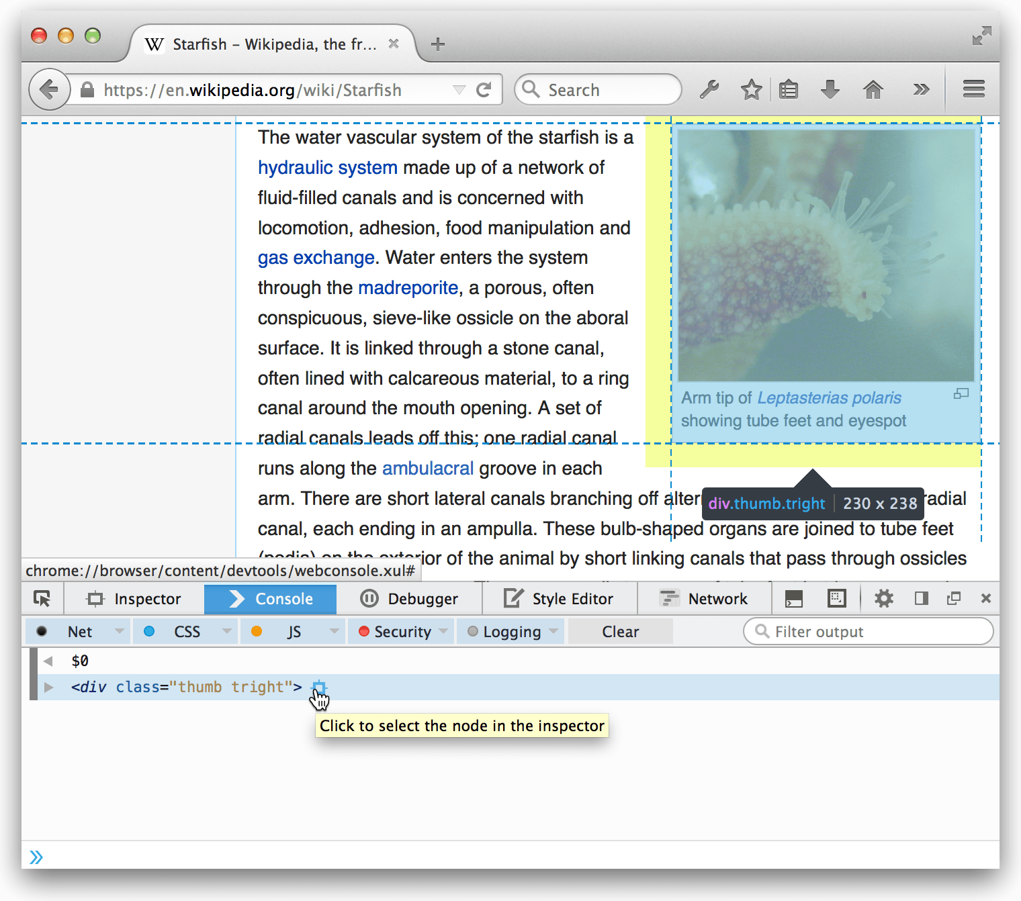Open the downloads arrow icon
Image resolution: width=1021 pixels, height=901 pixels.
[x=830, y=89]
